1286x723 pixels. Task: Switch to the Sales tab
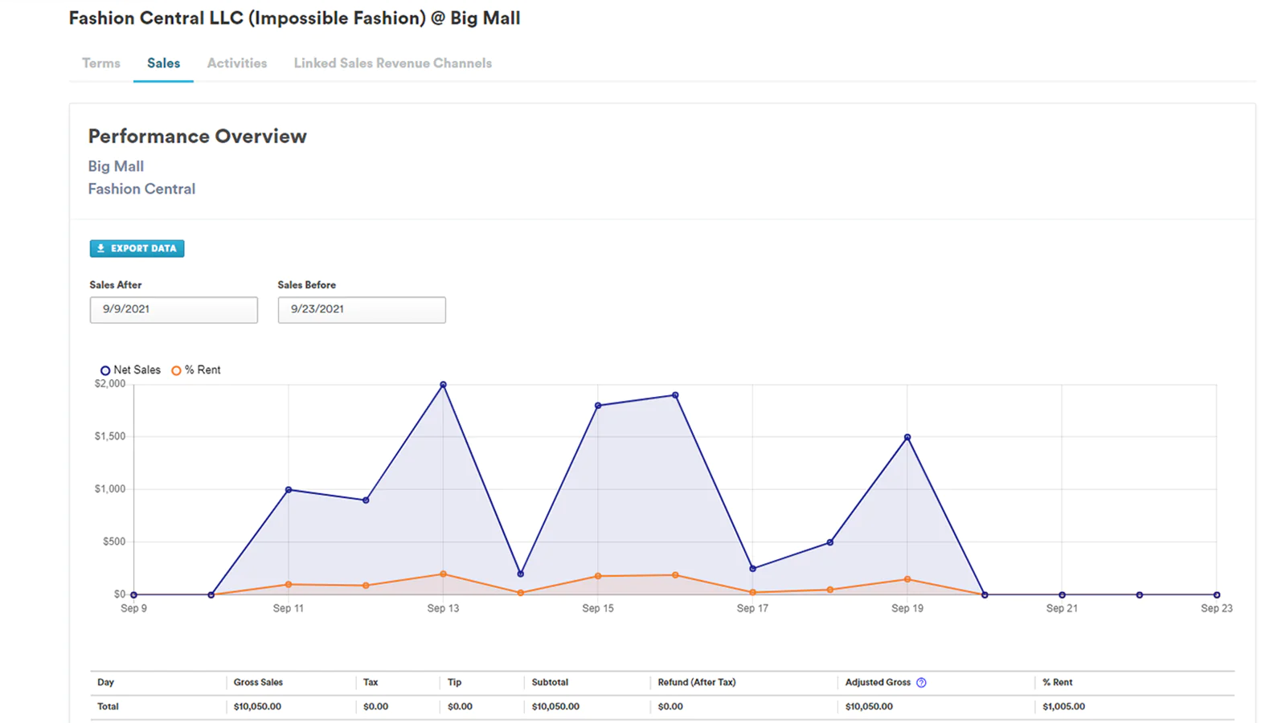tap(163, 63)
